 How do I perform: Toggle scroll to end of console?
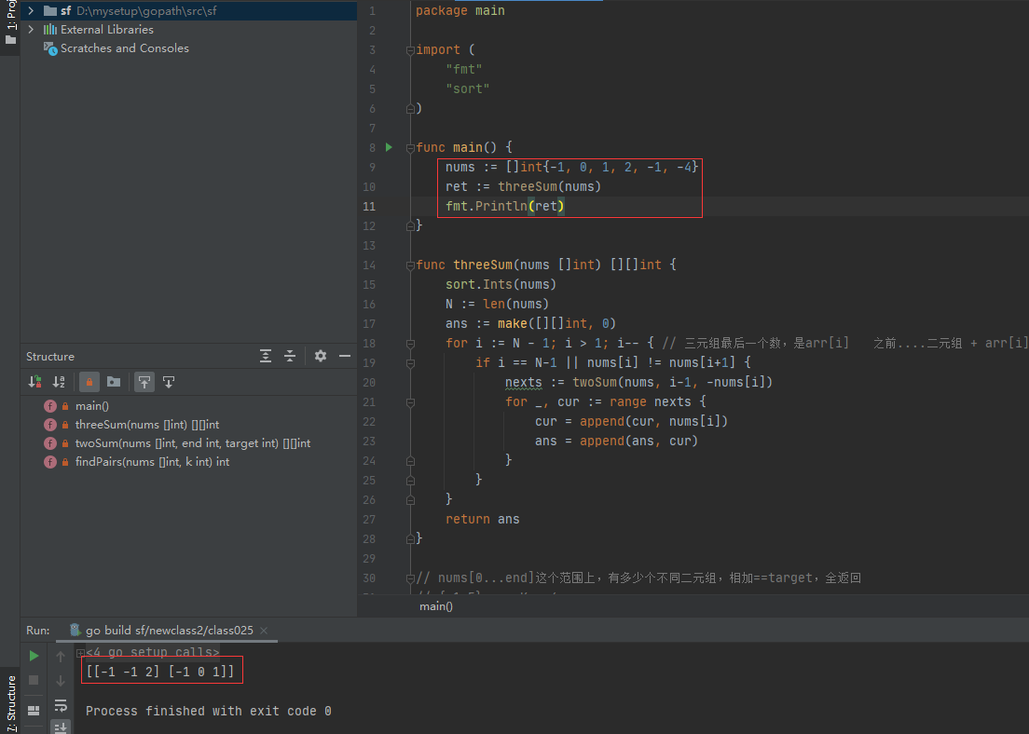pos(61,727)
